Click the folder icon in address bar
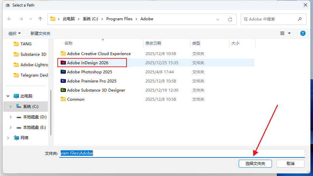313x176 pixels. pyautogui.click(x=53, y=19)
